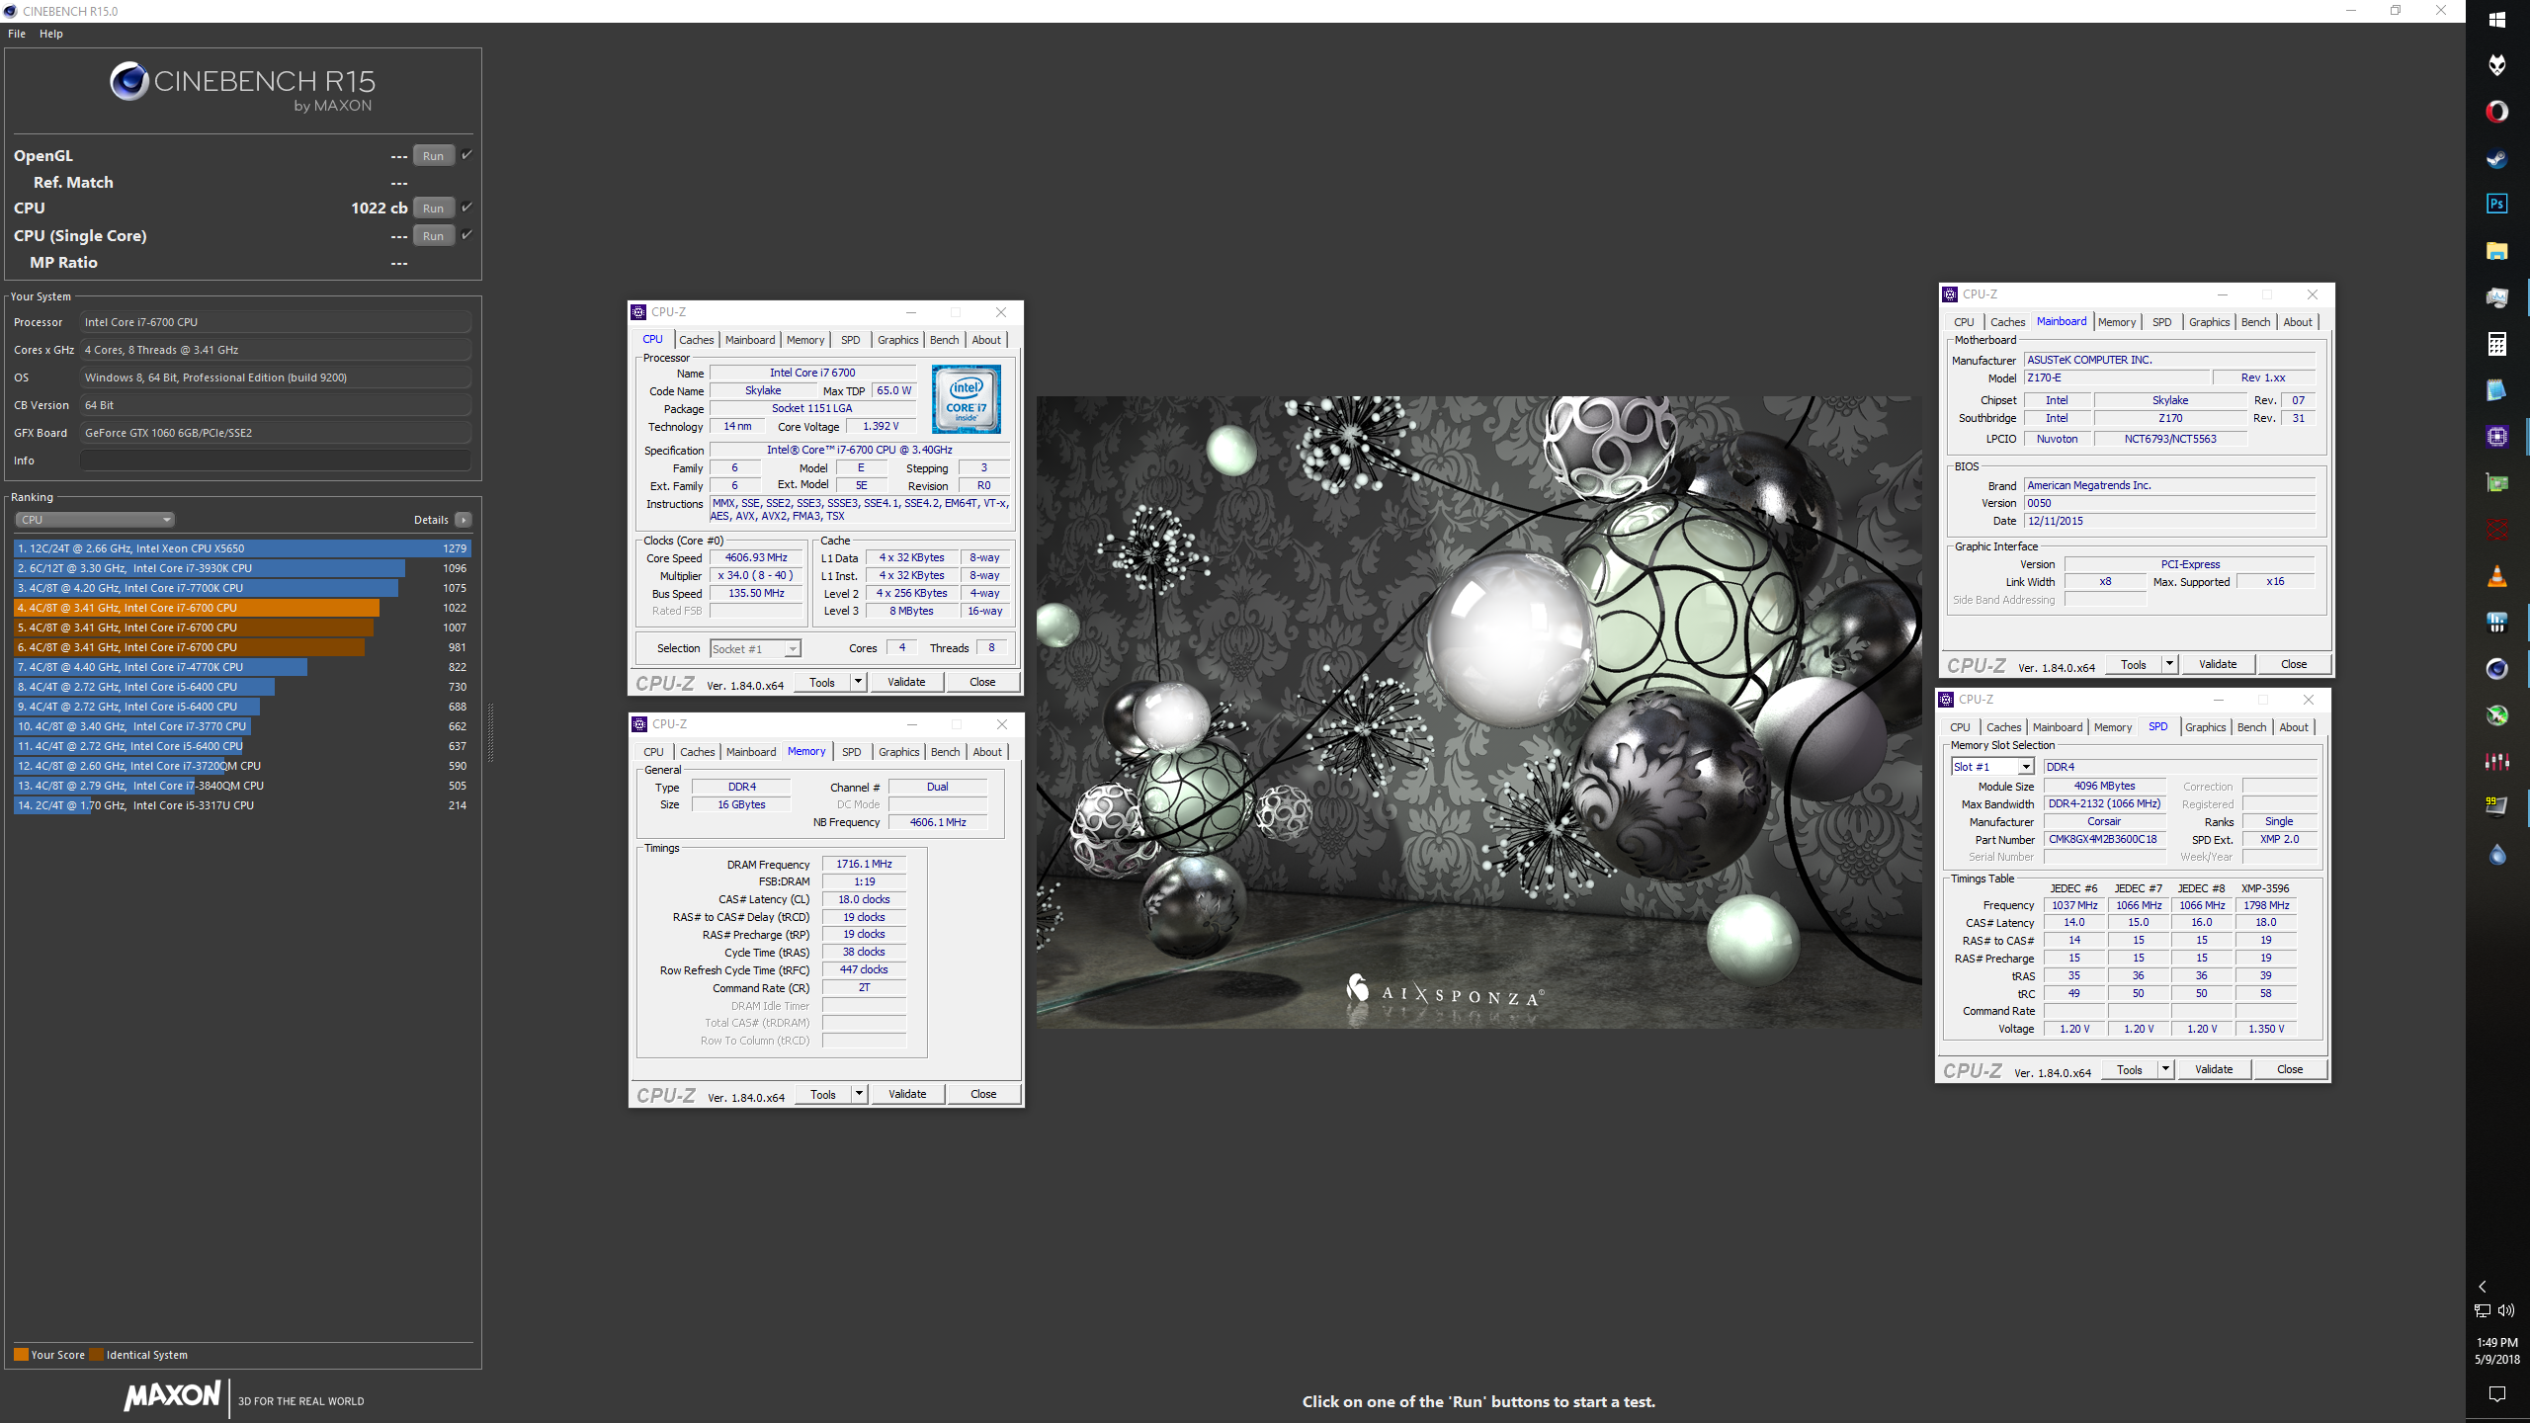Viewport: 2530px width, 1423px height.
Task: Select ranking row Intel Xeon CPU X5650
Action: [242, 548]
